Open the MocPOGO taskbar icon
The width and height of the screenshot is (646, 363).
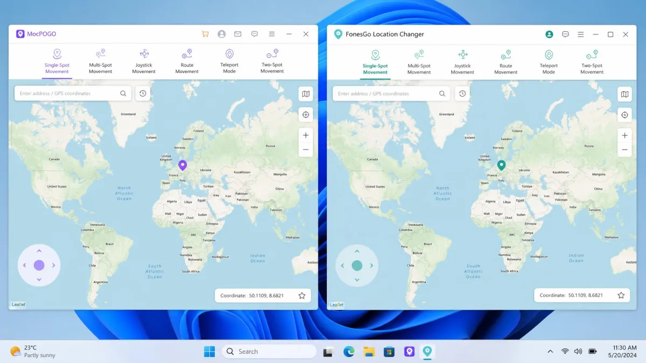pos(409,352)
